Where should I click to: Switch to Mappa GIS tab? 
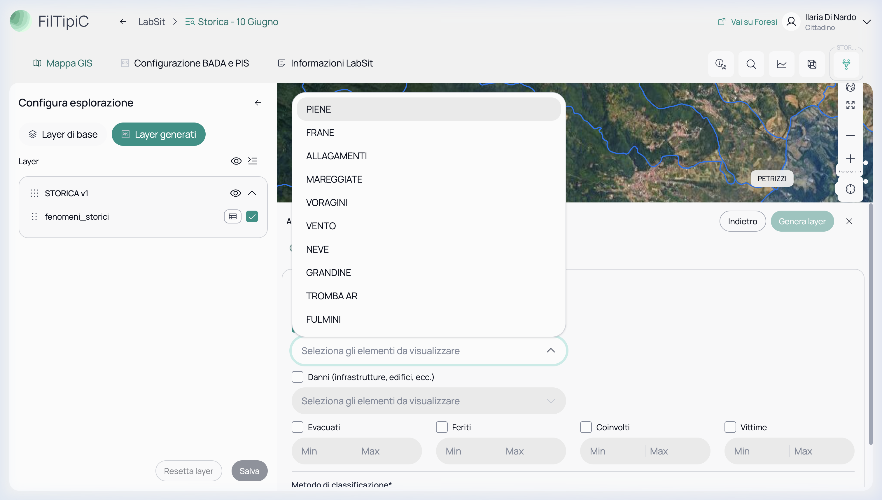(x=62, y=63)
